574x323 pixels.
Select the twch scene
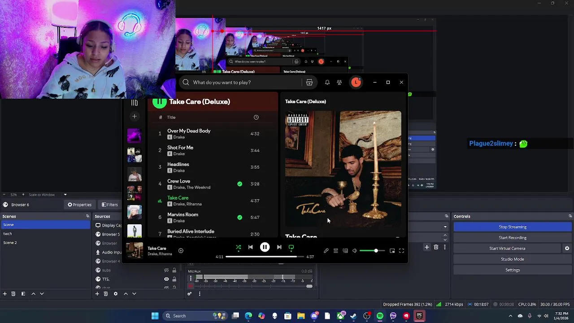click(45, 234)
